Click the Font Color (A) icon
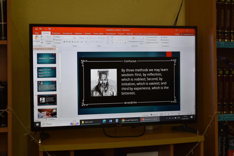The width and height of the screenshot is (234, 156). pyautogui.click(x=86, y=42)
